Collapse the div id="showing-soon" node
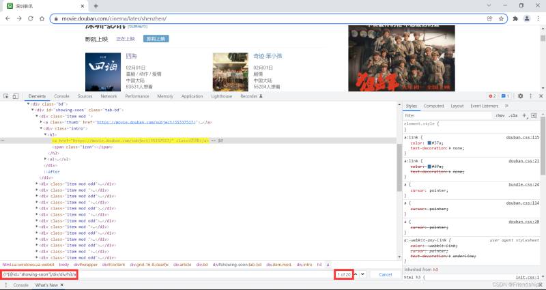The width and height of the screenshot is (546, 290). 33,110
